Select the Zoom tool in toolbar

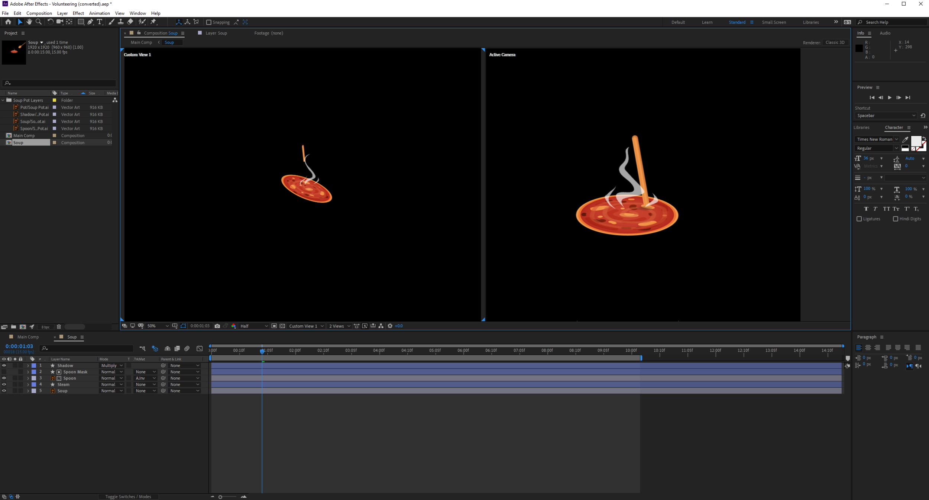point(39,22)
